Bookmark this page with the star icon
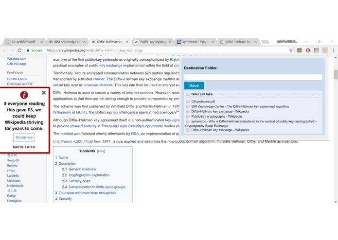This screenshot has width=338, height=240. tap(291, 50)
